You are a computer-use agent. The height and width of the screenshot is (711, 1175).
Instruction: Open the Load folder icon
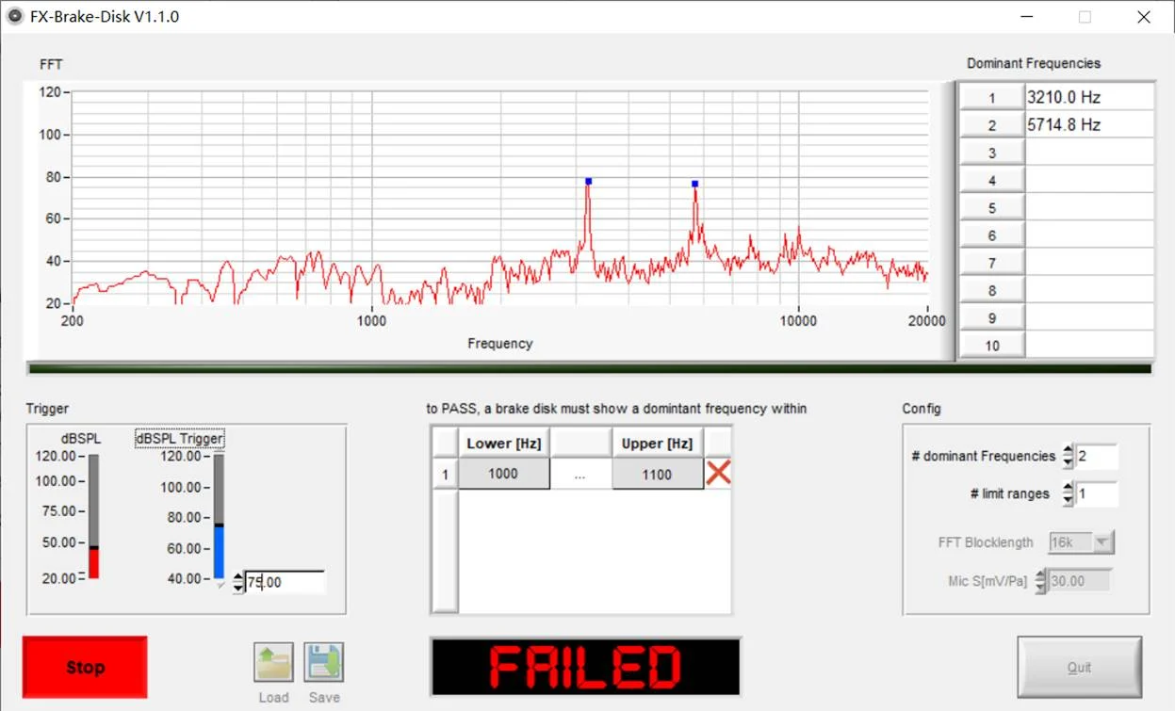[273, 663]
